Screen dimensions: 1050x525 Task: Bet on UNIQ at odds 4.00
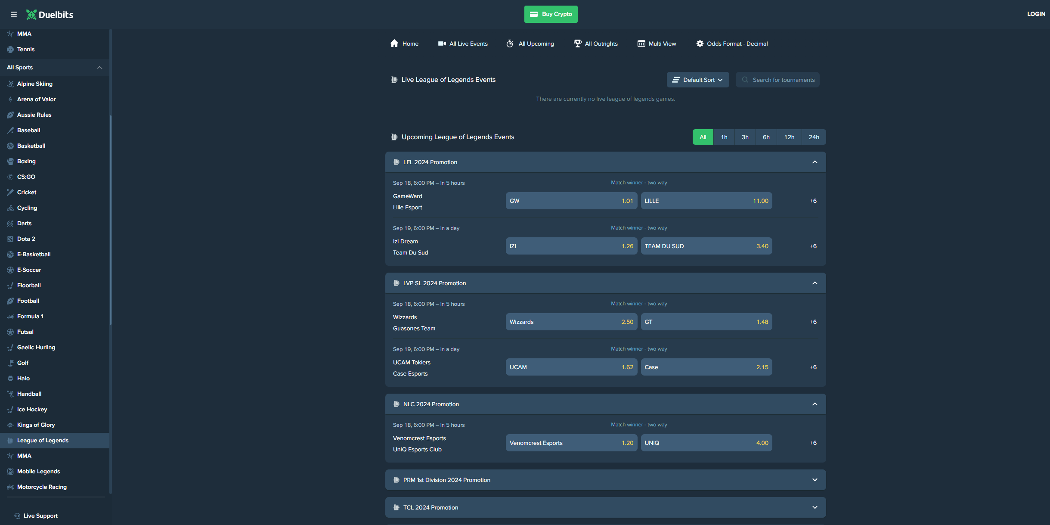point(706,443)
